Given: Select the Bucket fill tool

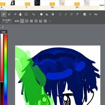Looking at the screenshot, I should [x=47, y=14].
